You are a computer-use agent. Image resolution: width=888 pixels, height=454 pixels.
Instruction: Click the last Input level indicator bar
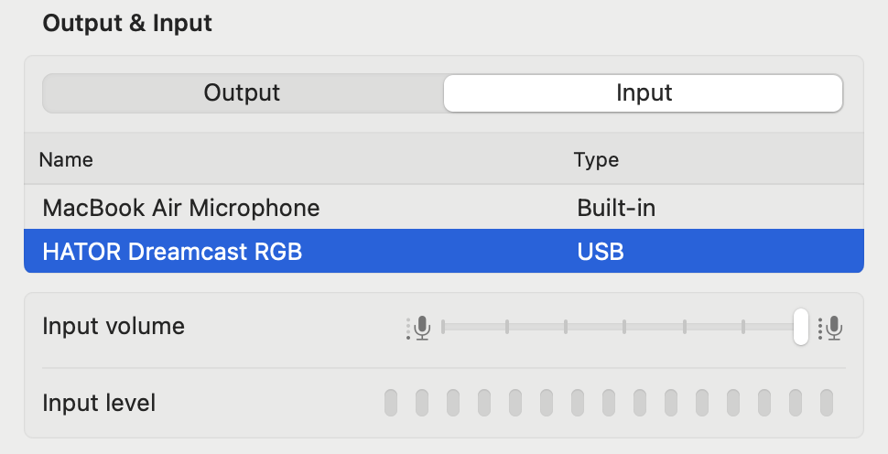pos(827,402)
